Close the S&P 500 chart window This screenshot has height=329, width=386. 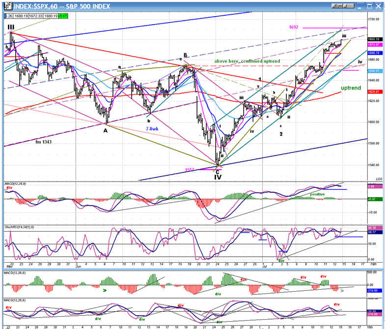(379, 6)
